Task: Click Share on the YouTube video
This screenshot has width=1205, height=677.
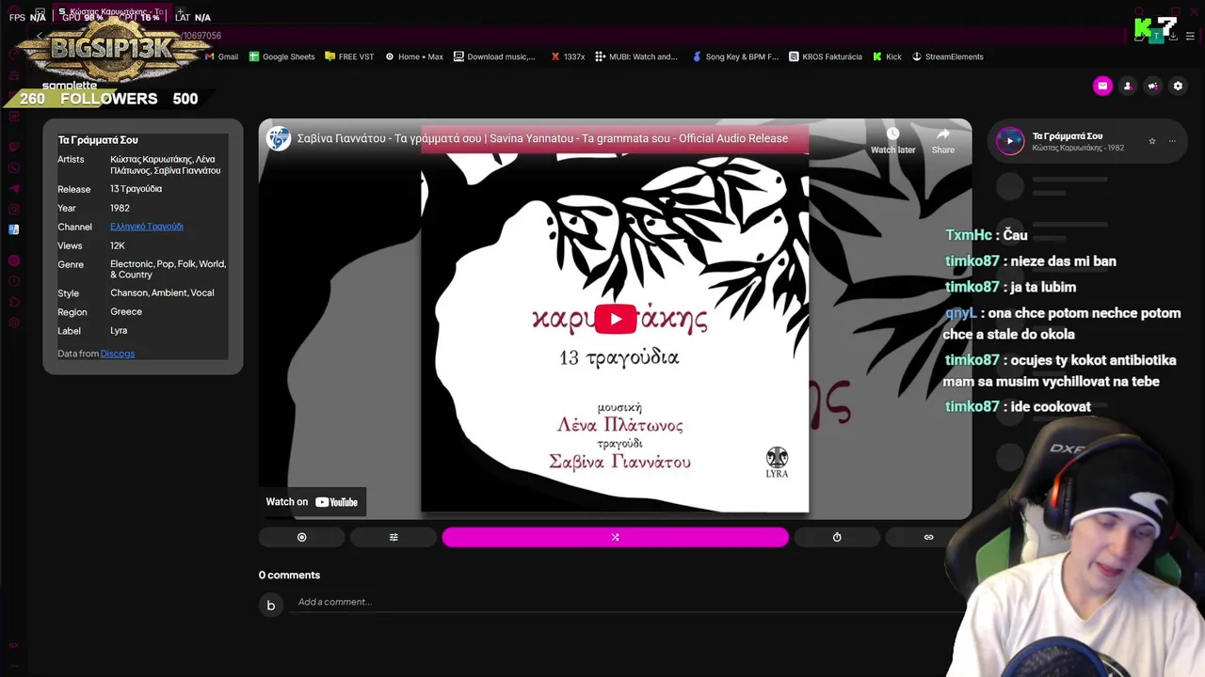Action: coord(943,141)
